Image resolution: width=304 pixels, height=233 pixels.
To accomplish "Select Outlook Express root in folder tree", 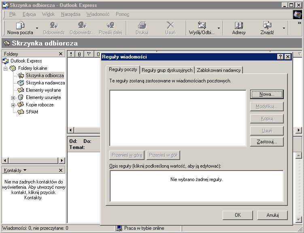I will tap(22, 61).
